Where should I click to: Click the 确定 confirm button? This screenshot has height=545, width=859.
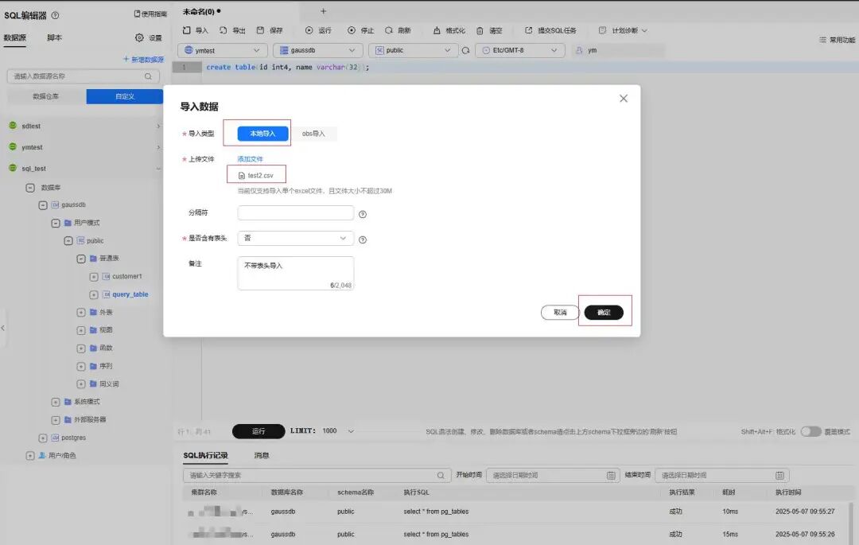604,312
